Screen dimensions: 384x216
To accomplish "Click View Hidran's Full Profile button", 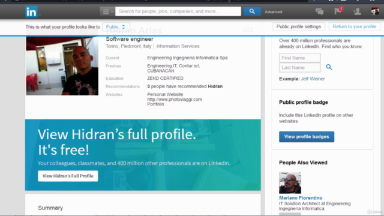I will 68,176.
